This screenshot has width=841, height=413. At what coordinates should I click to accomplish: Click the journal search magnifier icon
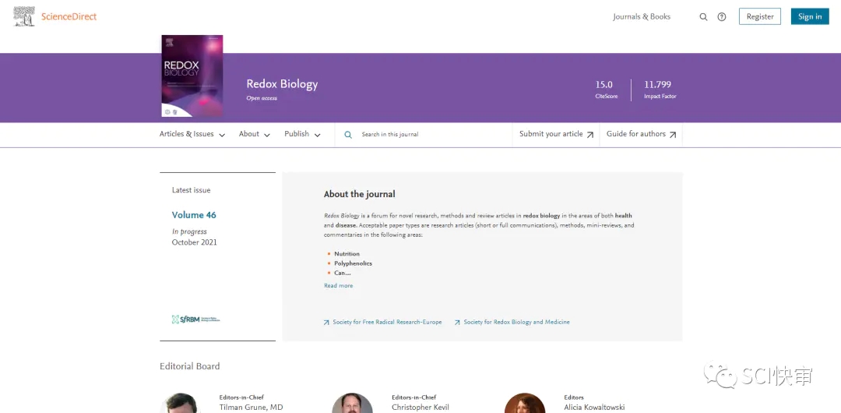pos(348,135)
